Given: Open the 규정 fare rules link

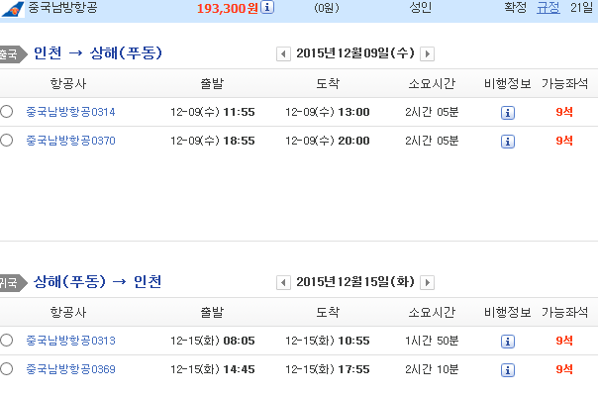Looking at the screenshot, I should coord(548,8).
